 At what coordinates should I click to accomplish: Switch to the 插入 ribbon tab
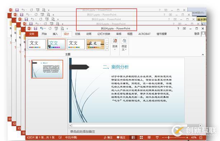pos(55,34)
